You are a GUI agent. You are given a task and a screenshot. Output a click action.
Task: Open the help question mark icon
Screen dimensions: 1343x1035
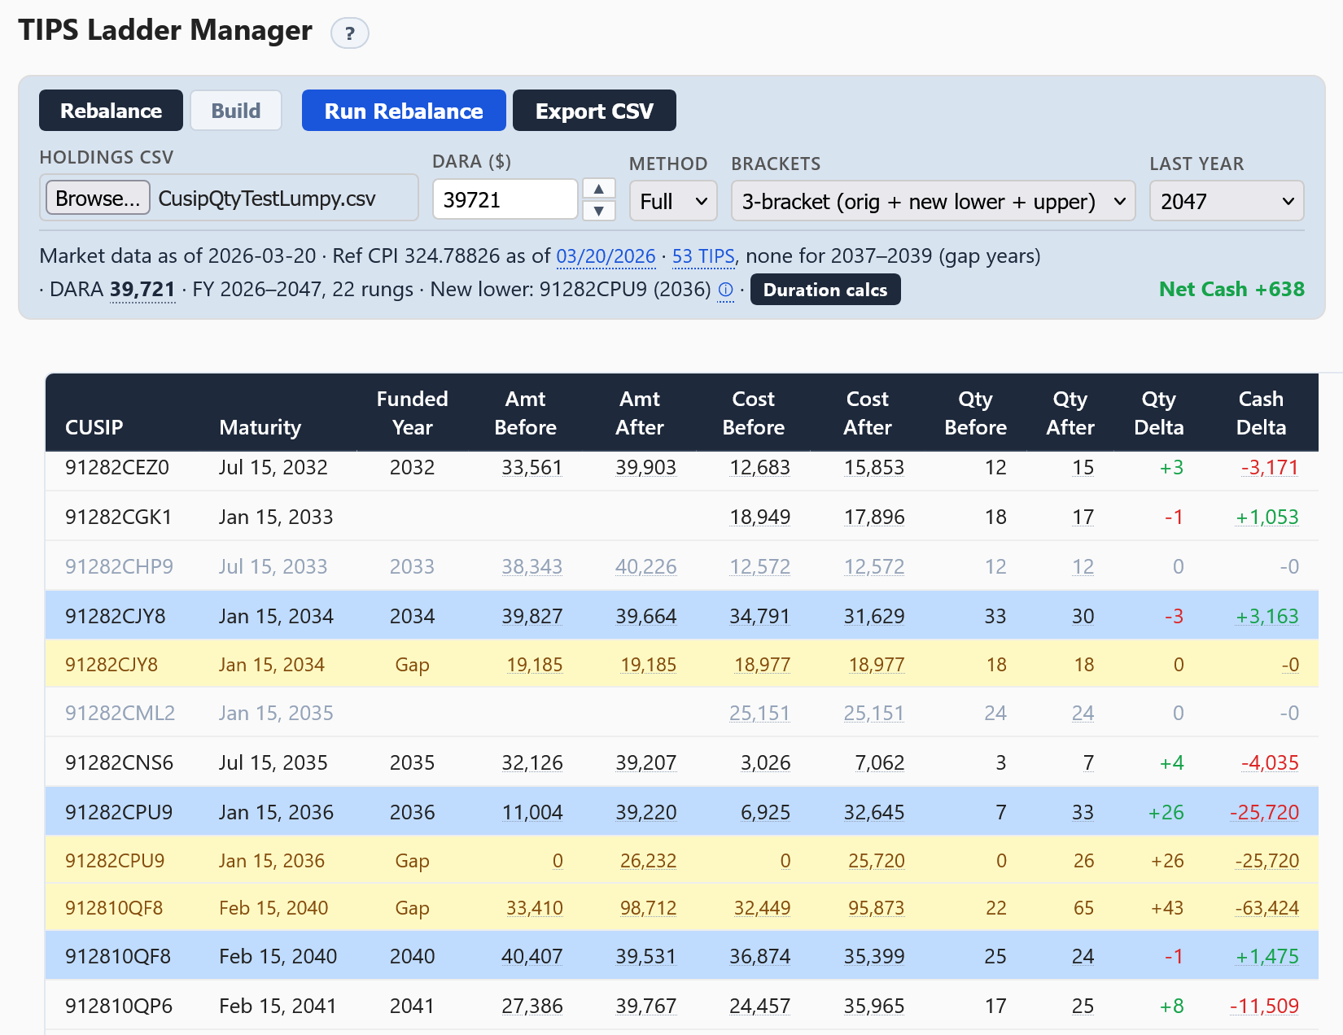coord(350,33)
